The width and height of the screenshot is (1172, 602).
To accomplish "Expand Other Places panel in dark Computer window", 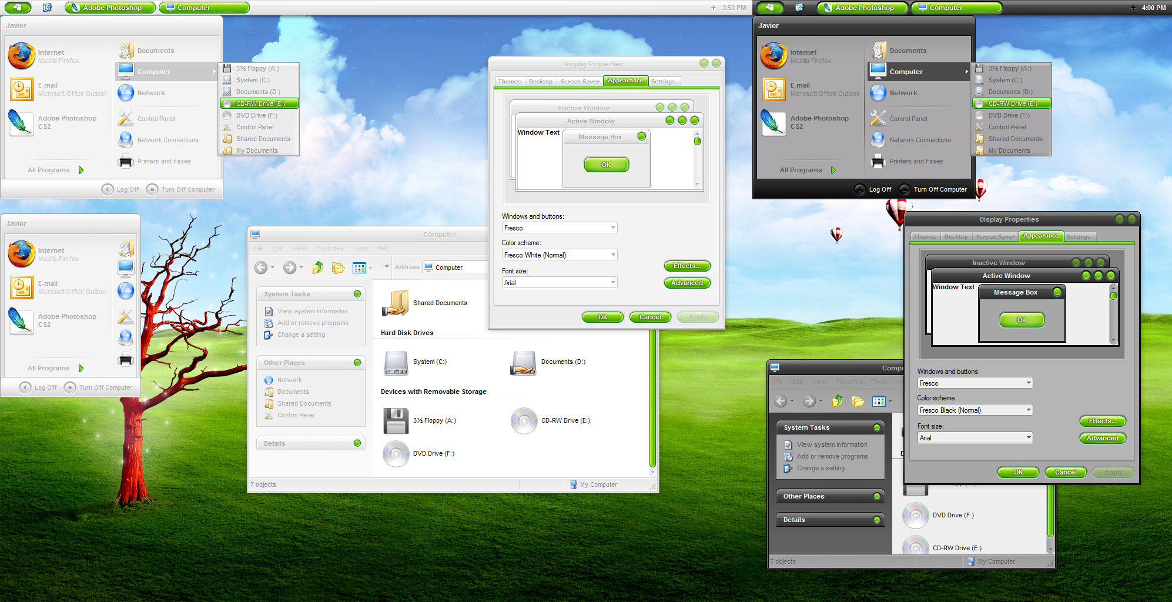I will point(877,496).
